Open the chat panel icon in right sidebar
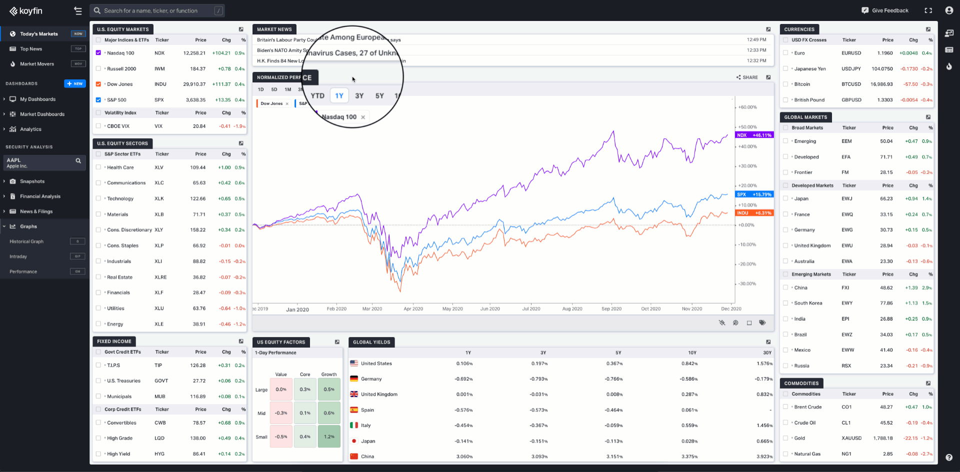This screenshot has width=960, height=472. (949, 33)
